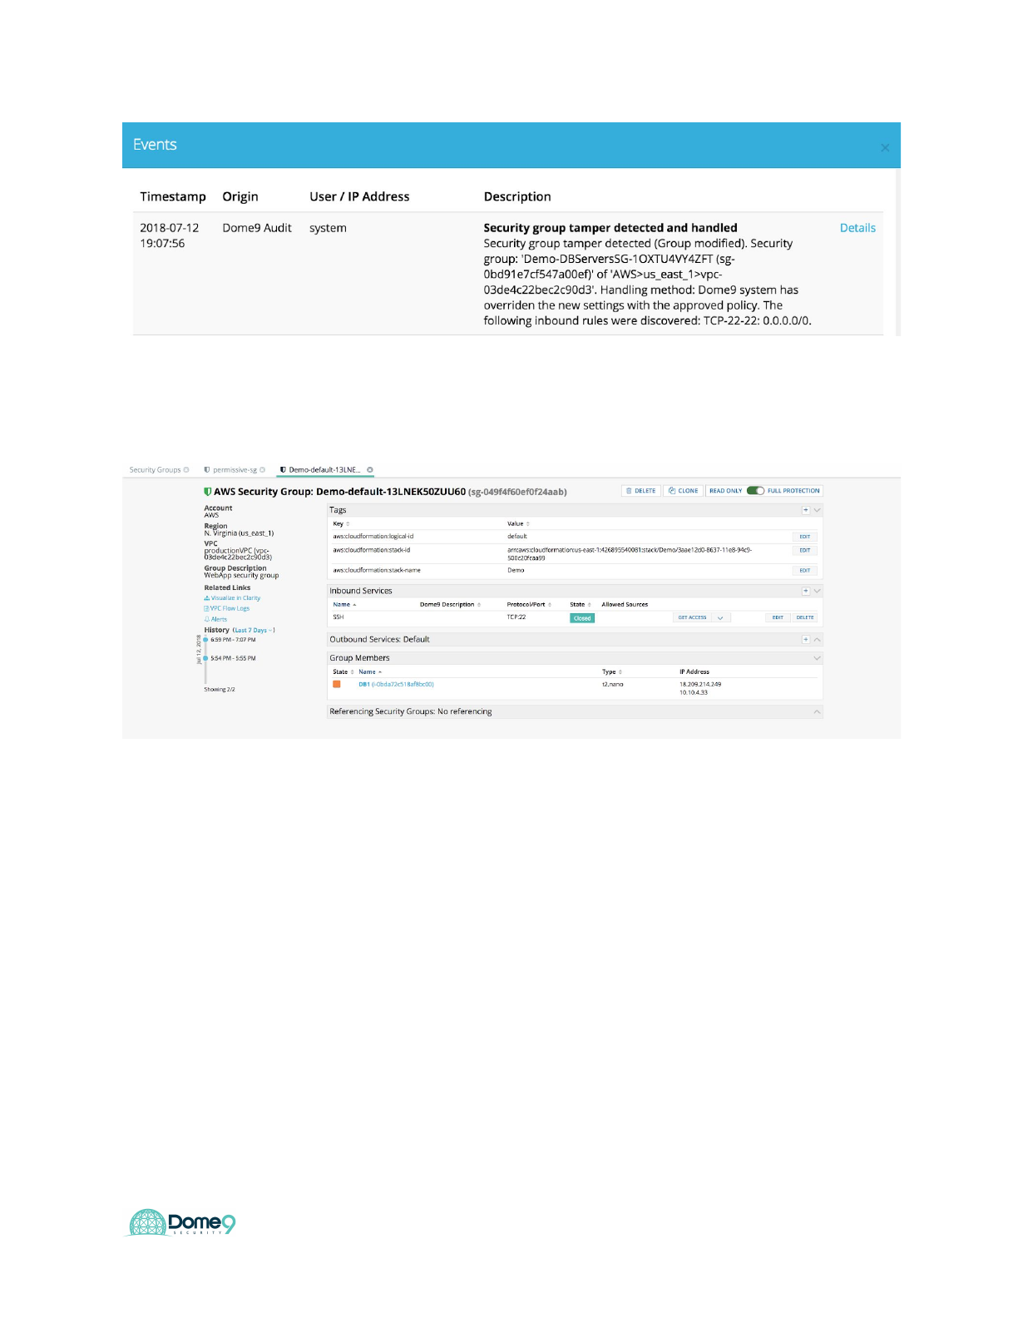Click the DELETE security group button
The image size is (1018, 1318).
point(640,491)
